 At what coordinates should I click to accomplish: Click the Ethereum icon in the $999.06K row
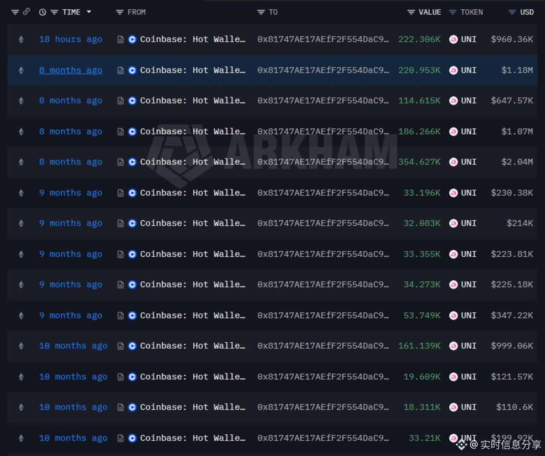click(21, 346)
